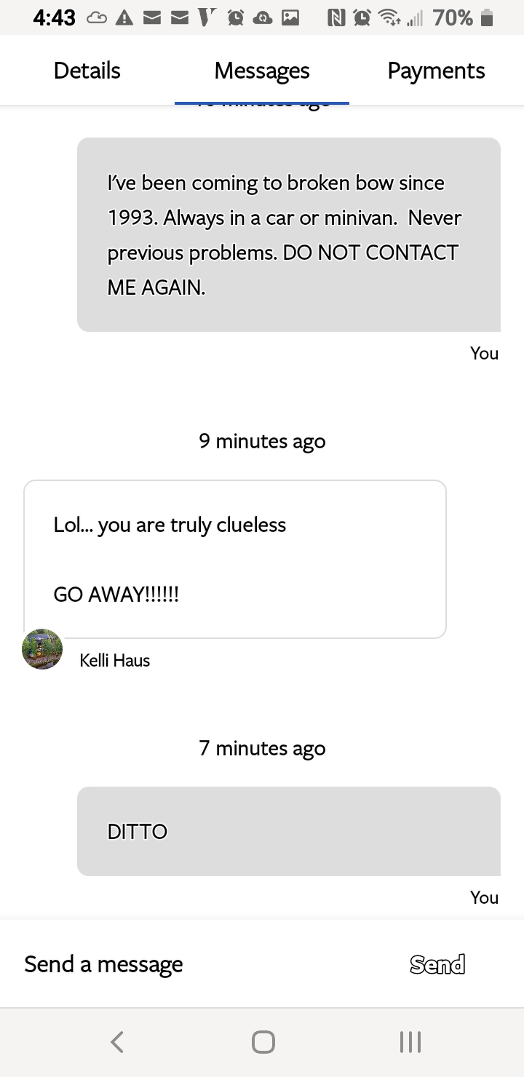Tap the "you are truly clueless" message
Screen dimensions: 524x1077
234,559
